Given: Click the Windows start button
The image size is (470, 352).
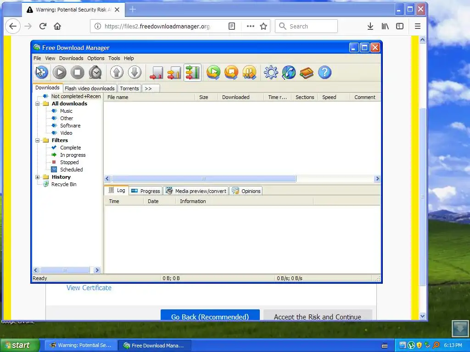Looking at the screenshot, I should coord(20,345).
